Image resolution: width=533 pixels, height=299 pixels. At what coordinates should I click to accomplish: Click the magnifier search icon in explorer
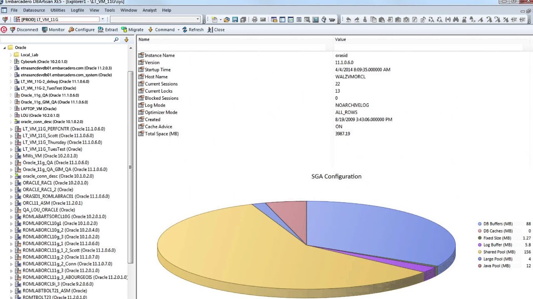(x=116, y=39)
